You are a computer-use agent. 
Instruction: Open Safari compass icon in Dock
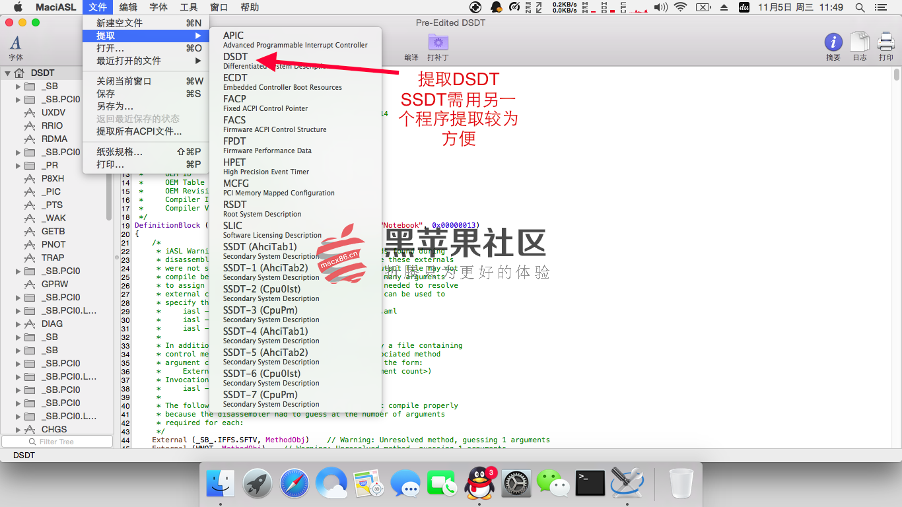tap(294, 483)
